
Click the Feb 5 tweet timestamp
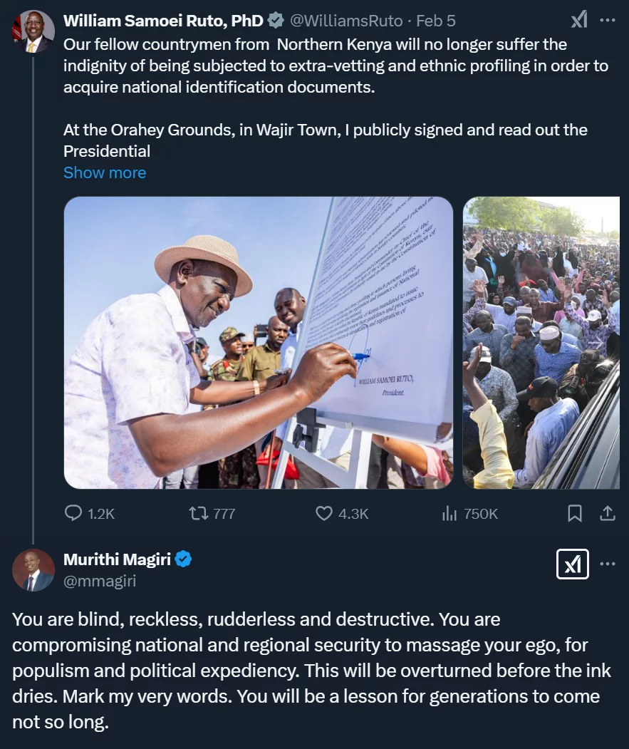[x=436, y=21]
